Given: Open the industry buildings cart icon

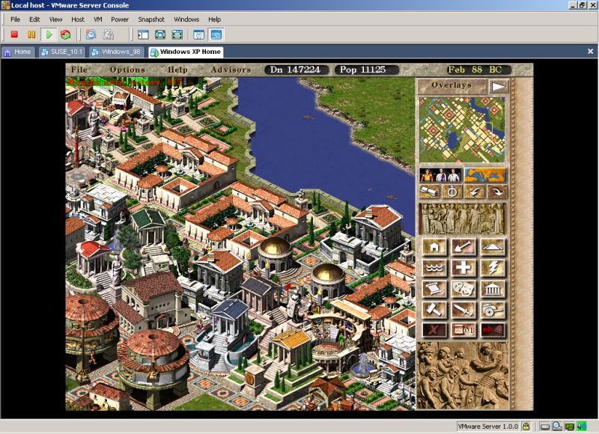Looking at the screenshot, I should tap(493, 309).
